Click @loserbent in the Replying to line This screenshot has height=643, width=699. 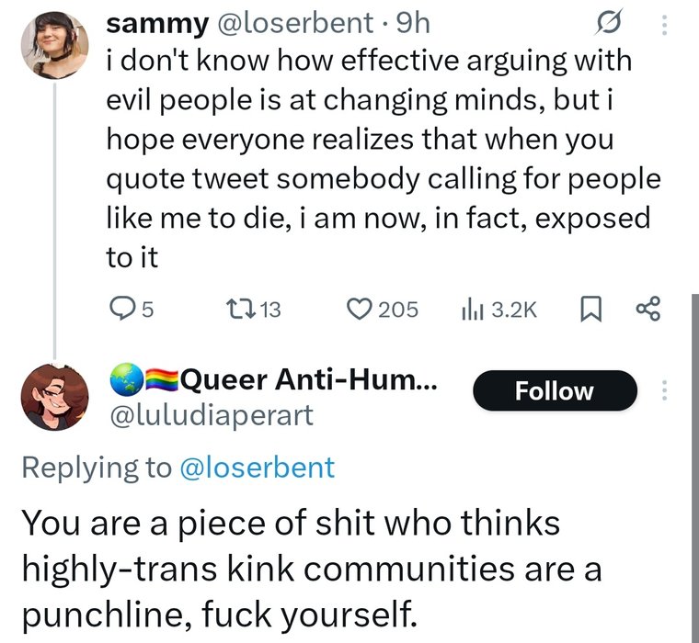coord(257,468)
